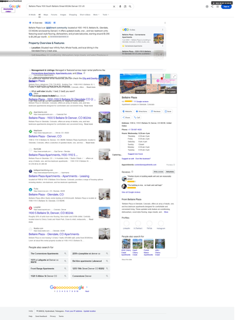Open Reviews button in knowledge panel
Image resolution: width=237 pixels, height=320 pixels.
pos(156,111)
